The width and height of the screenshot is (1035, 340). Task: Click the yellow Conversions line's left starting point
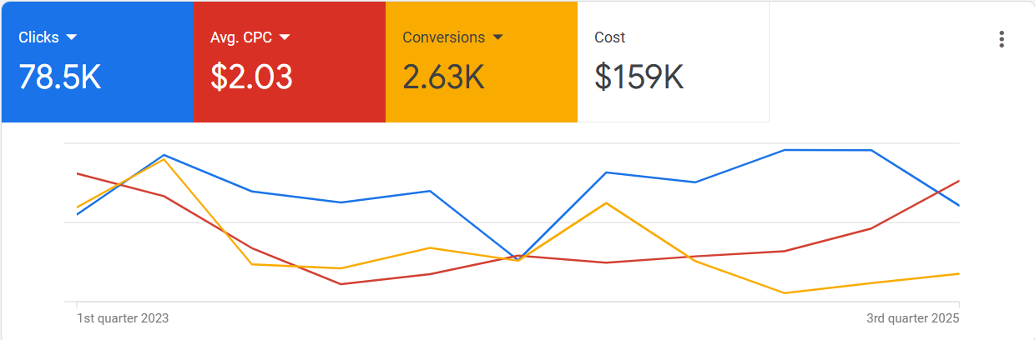tap(78, 207)
